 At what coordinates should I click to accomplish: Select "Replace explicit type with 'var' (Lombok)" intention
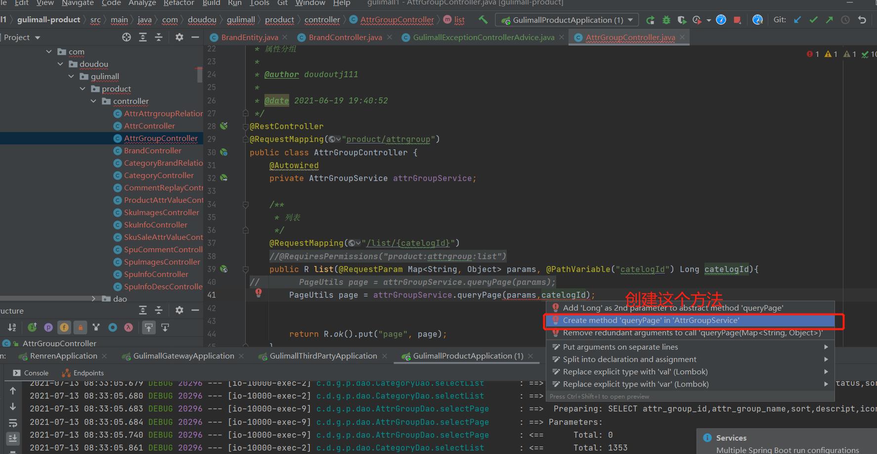690,384
